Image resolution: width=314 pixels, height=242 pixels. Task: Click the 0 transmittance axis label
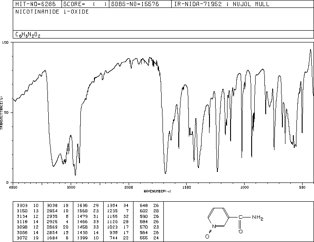click(7, 182)
